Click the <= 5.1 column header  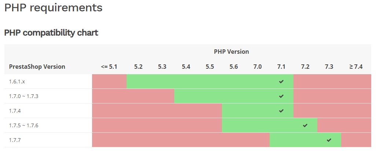pyautogui.click(x=109, y=67)
